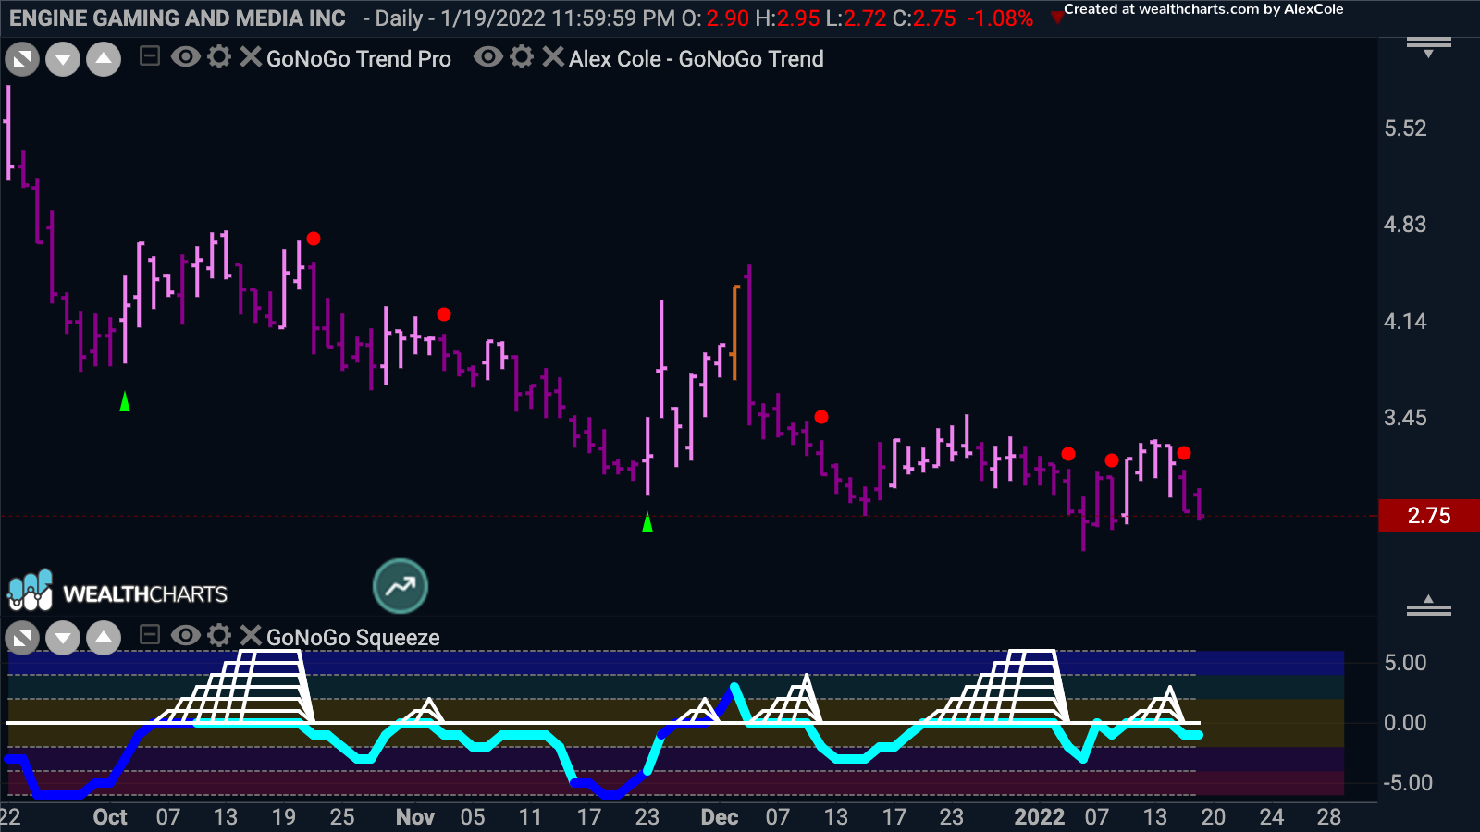Toggle visibility of GoNoGo Trend Pro

pos(186,57)
